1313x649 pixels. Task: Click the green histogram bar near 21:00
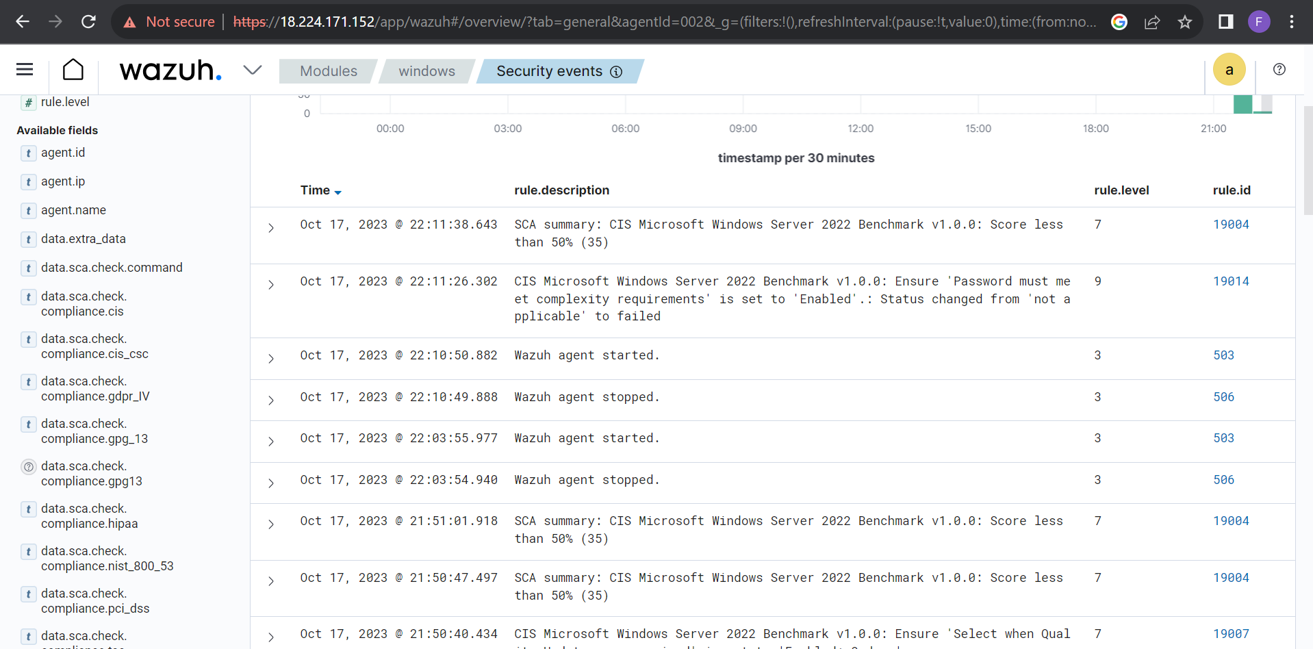pyautogui.click(x=1242, y=105)
